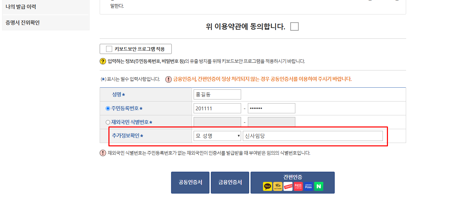
Task: Select KakaoTalk simple authentication icon
Action: [x=267, y=186]
